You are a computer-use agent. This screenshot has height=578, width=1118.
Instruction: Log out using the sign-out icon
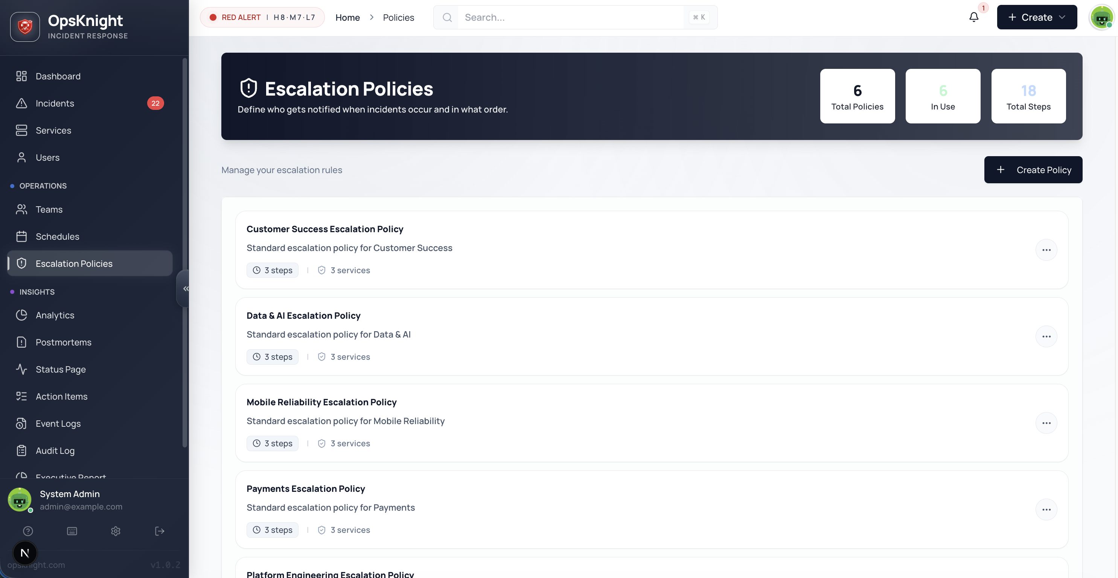[x=159, y=531]
